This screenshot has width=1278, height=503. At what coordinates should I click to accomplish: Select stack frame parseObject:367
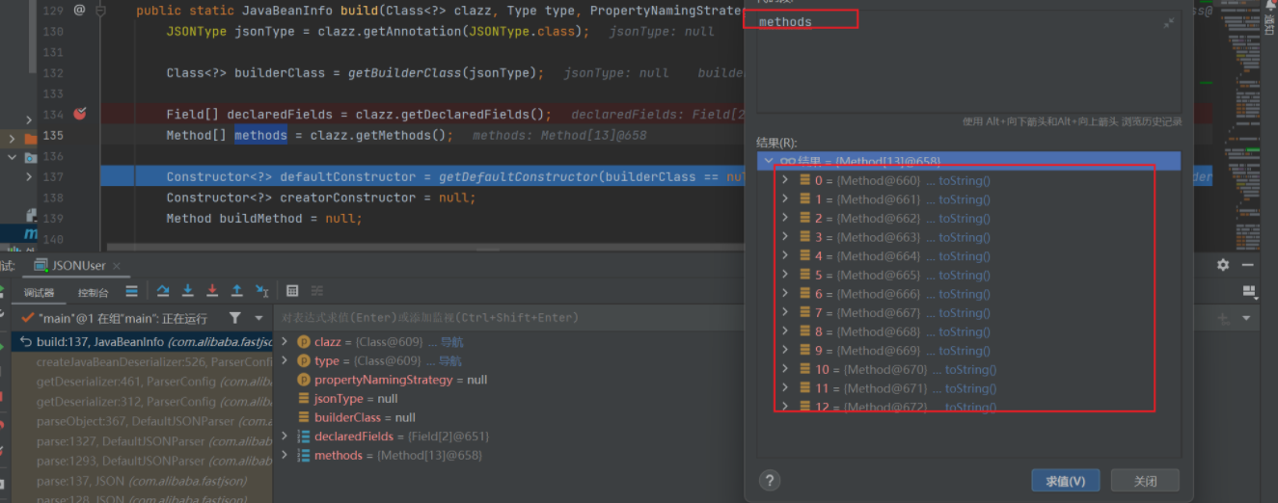(x=143, y=421)
